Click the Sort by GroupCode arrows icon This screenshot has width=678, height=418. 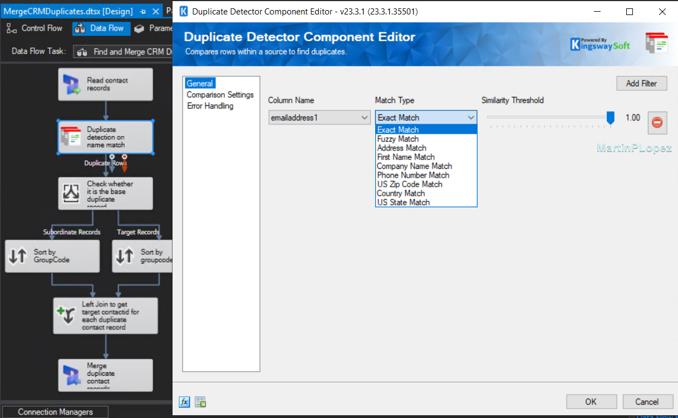(x=18, y=256)
